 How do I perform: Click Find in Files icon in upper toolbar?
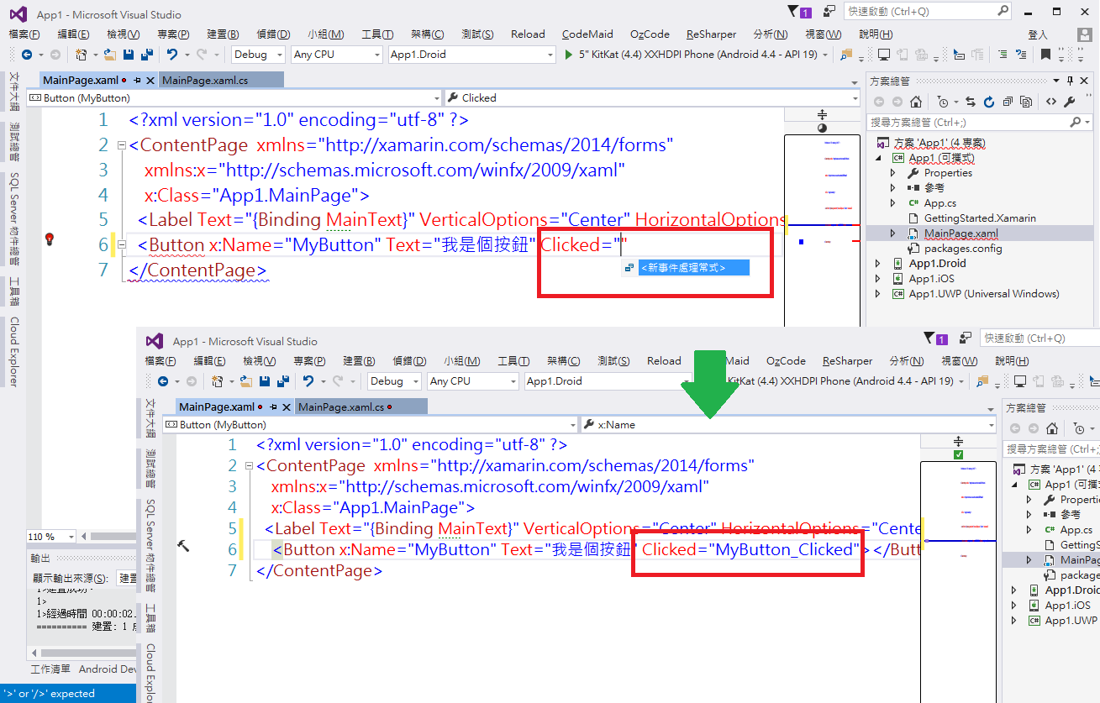pos(845,55)
